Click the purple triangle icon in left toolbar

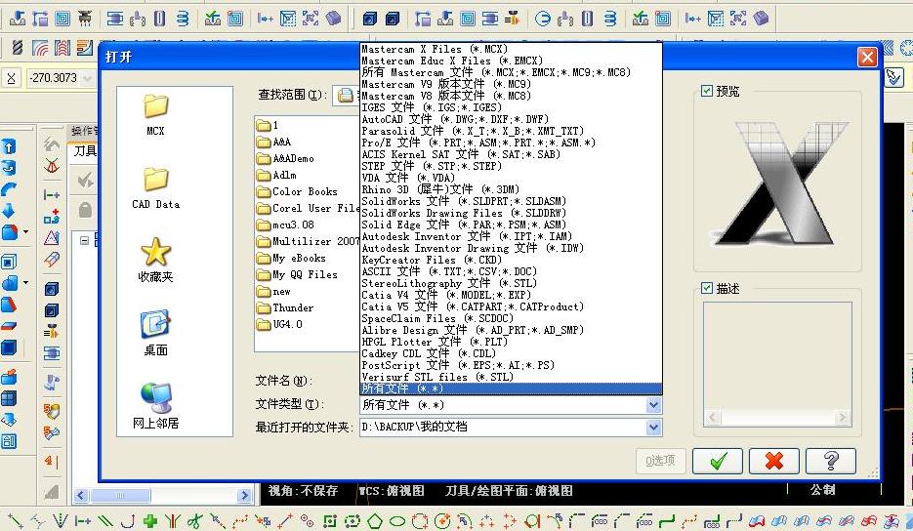click(52, 237)
